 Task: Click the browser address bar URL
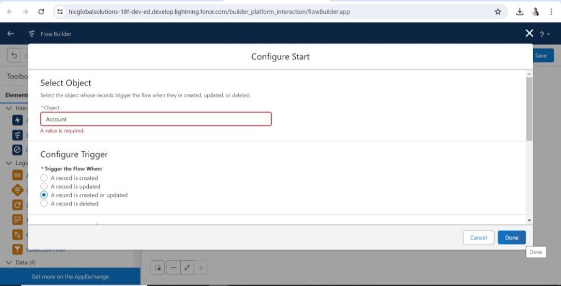209,12
